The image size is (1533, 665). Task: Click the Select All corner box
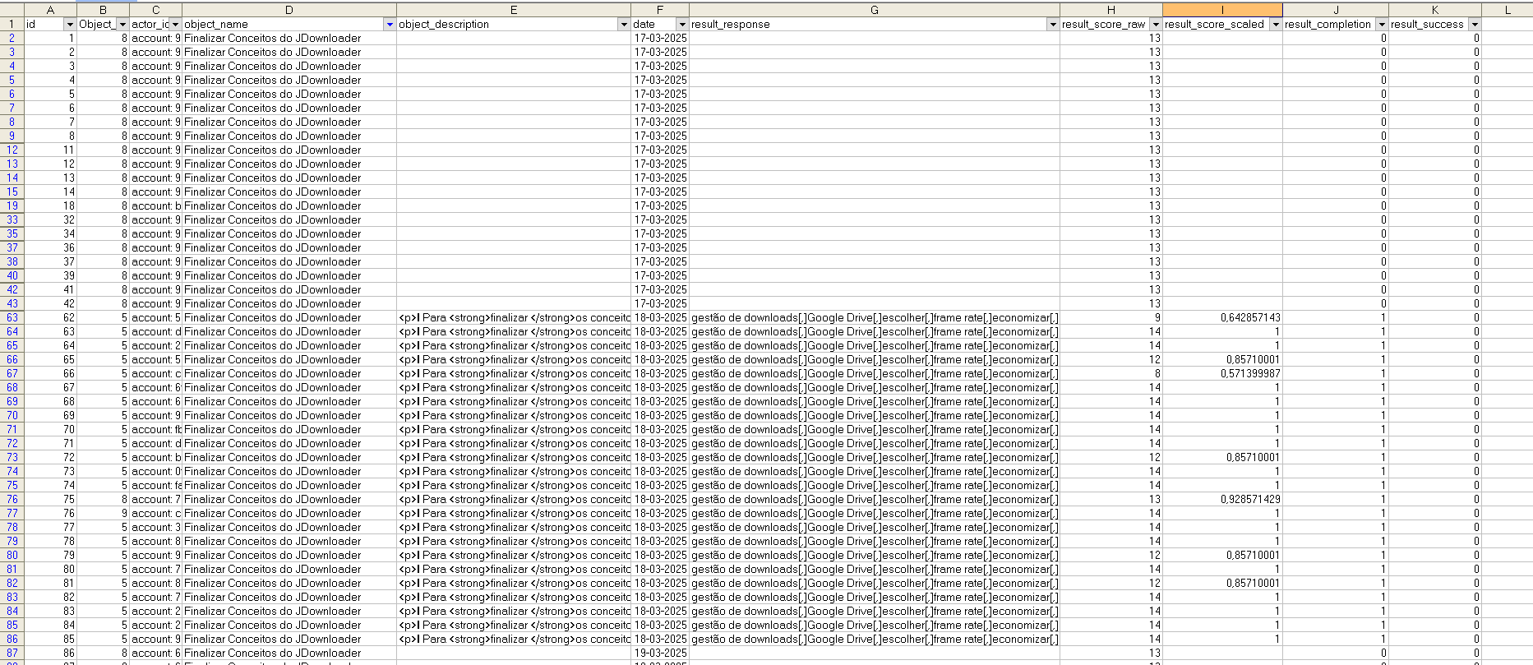[12, 10]
